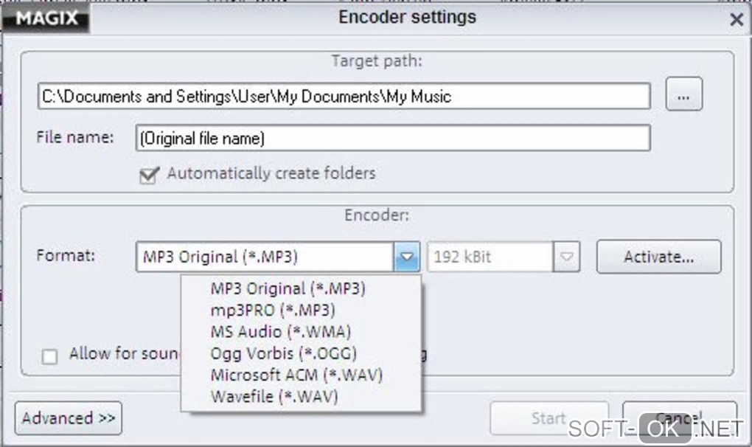Toggle Automatically create folders checkbox
The width and height of the screenshot is (752, 447).
(x=149, y=176)
